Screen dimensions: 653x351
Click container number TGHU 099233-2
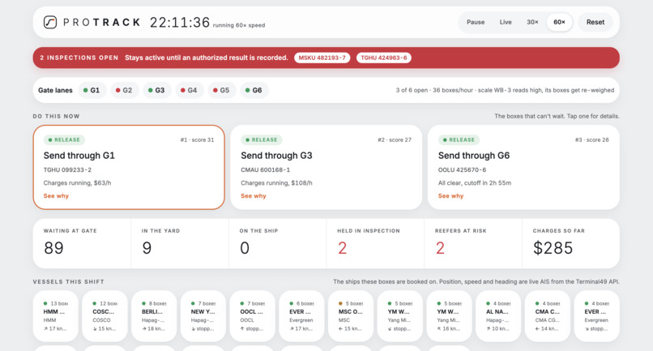pos(67,169)
